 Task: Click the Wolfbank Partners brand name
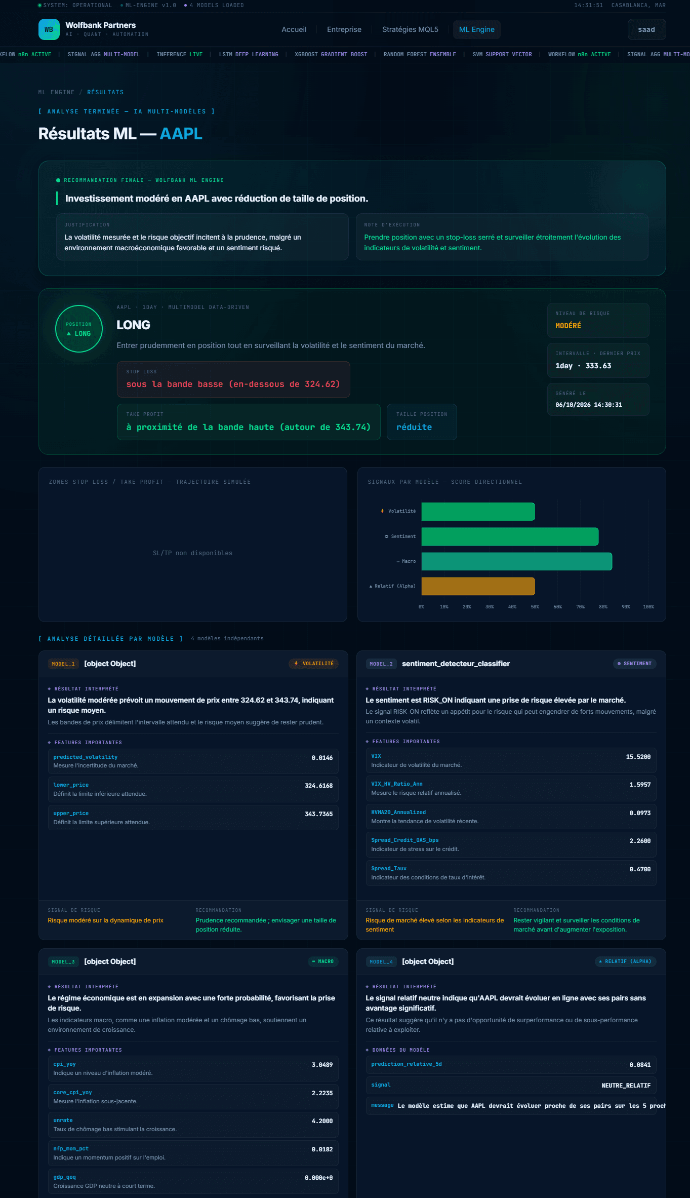(101, 25)
